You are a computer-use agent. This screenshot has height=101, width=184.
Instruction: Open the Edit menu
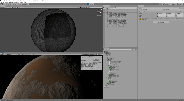[3, 2]
